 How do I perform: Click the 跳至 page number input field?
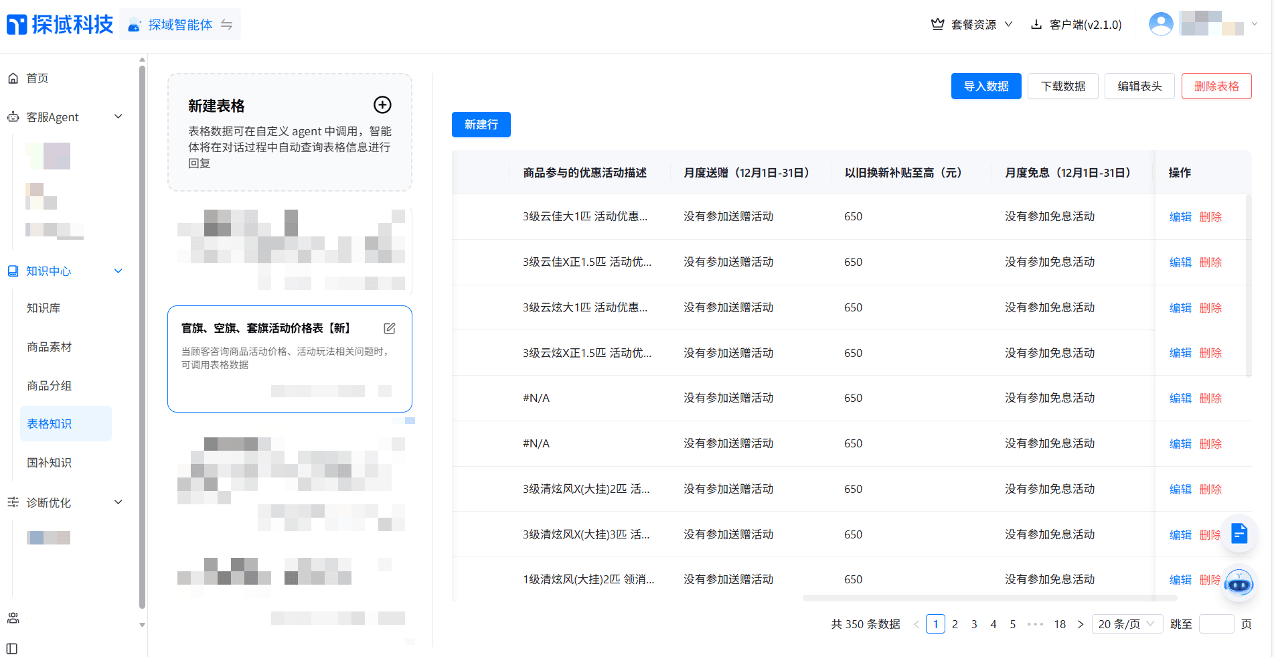1216,624
